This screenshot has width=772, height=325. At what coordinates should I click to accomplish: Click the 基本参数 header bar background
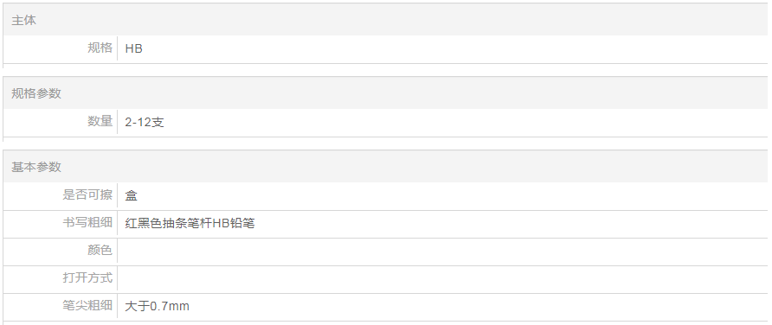(385, 167)
